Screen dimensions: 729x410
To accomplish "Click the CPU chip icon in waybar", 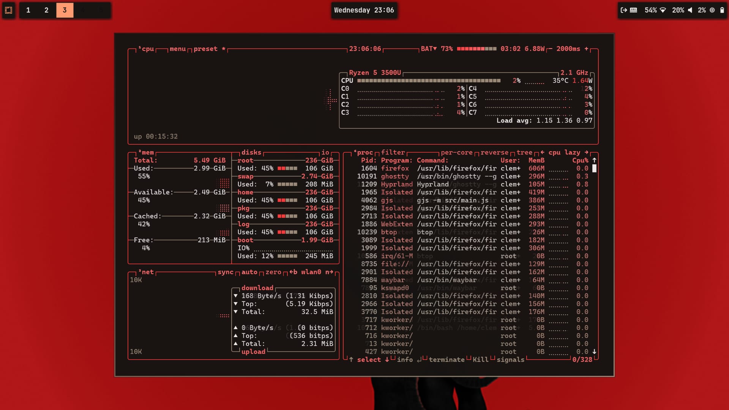I will (x=712, y=10).
